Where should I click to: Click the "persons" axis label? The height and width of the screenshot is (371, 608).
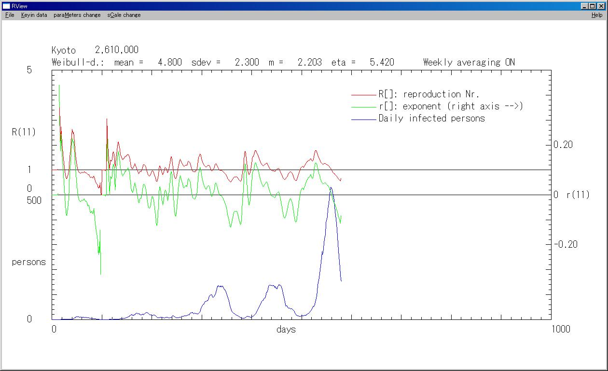click(28, 263)
